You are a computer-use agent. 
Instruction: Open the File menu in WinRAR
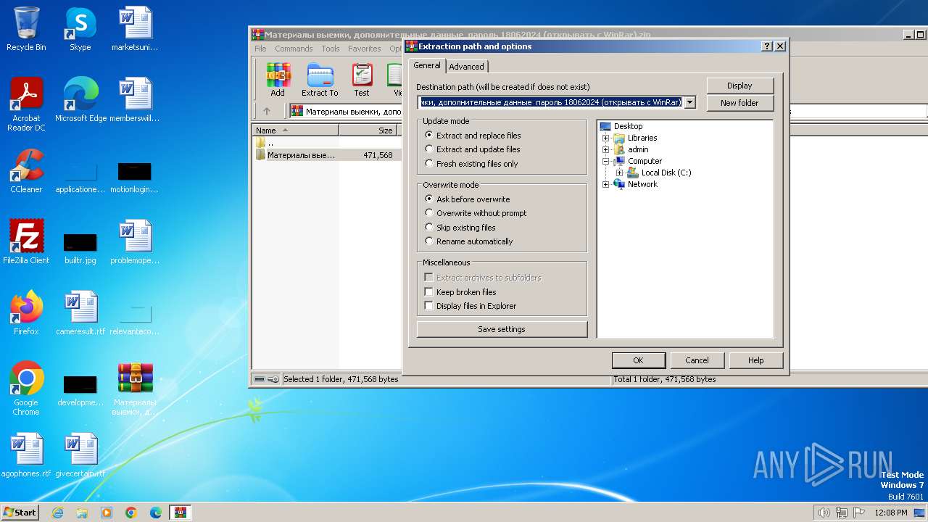click(260, 49)
